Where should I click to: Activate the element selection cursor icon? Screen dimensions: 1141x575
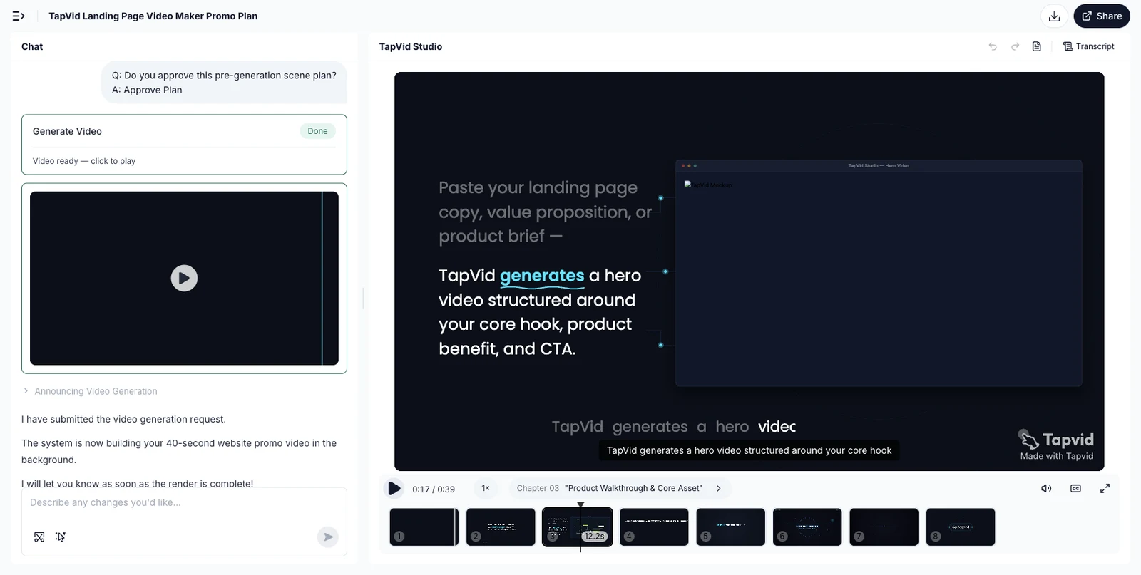pyautogui.click(x=61, y=537)
